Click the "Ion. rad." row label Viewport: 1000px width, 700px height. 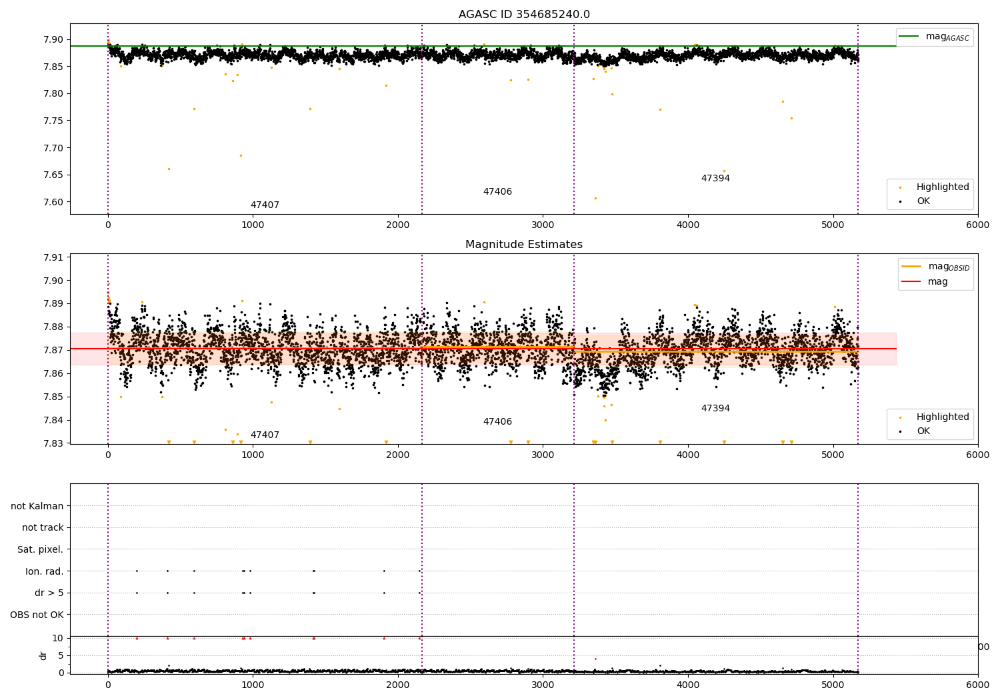coord(45,571)
